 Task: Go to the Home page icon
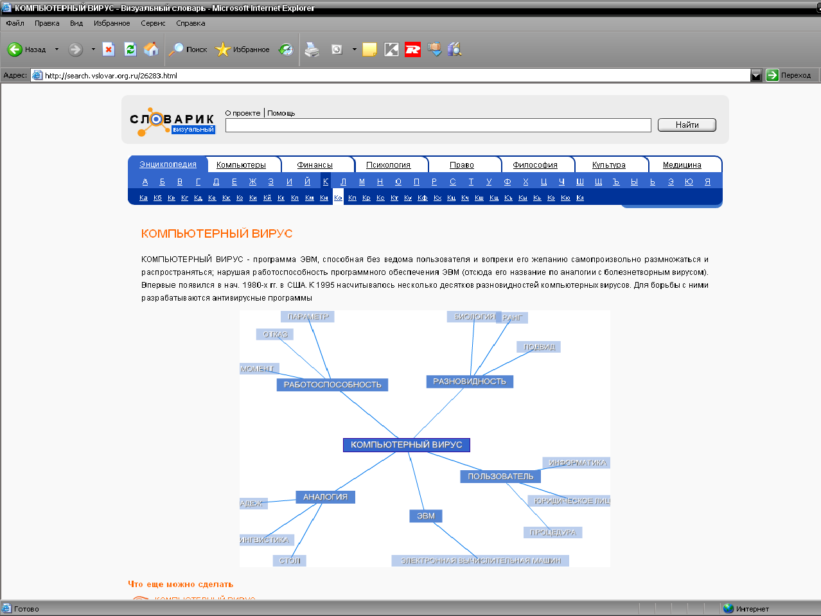coord(152,49)
